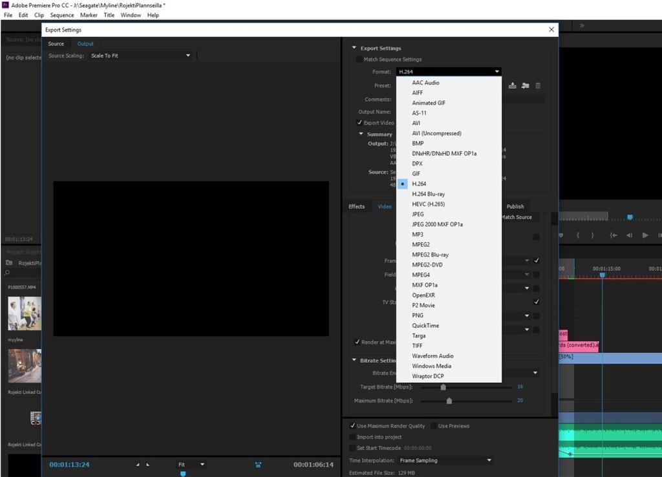This screenshot has width=662, height=477.
Task: Open the File menu
Action: tap(8, 15)
